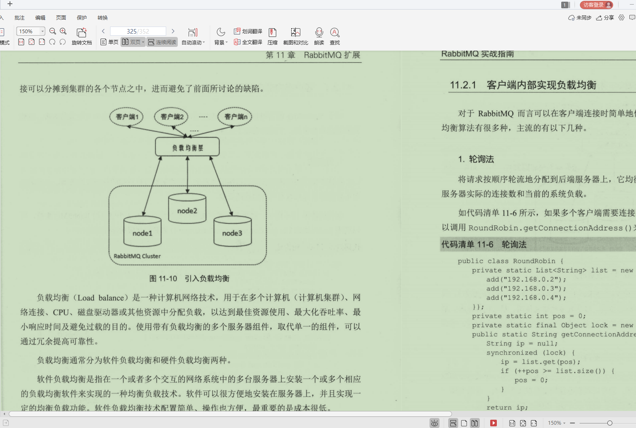The height and width of the screenshot is (428, 636).
Task: Open the 转换 convert menu
Action: click(103, 18)
